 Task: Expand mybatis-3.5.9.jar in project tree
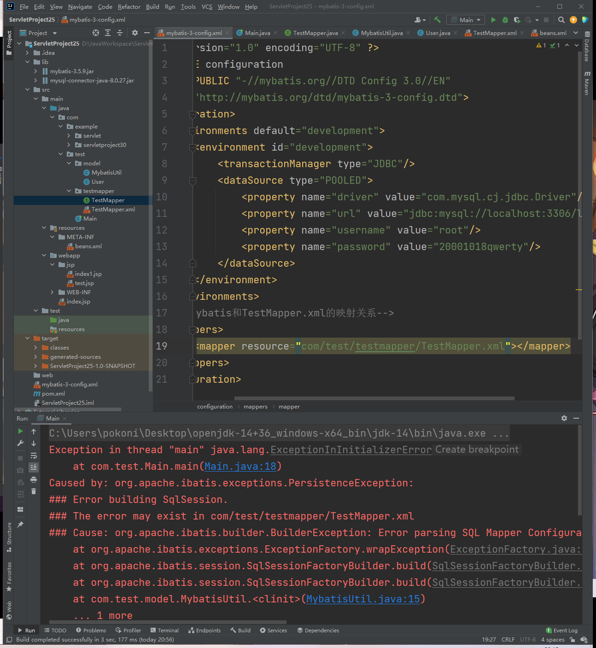coord(36,71)
